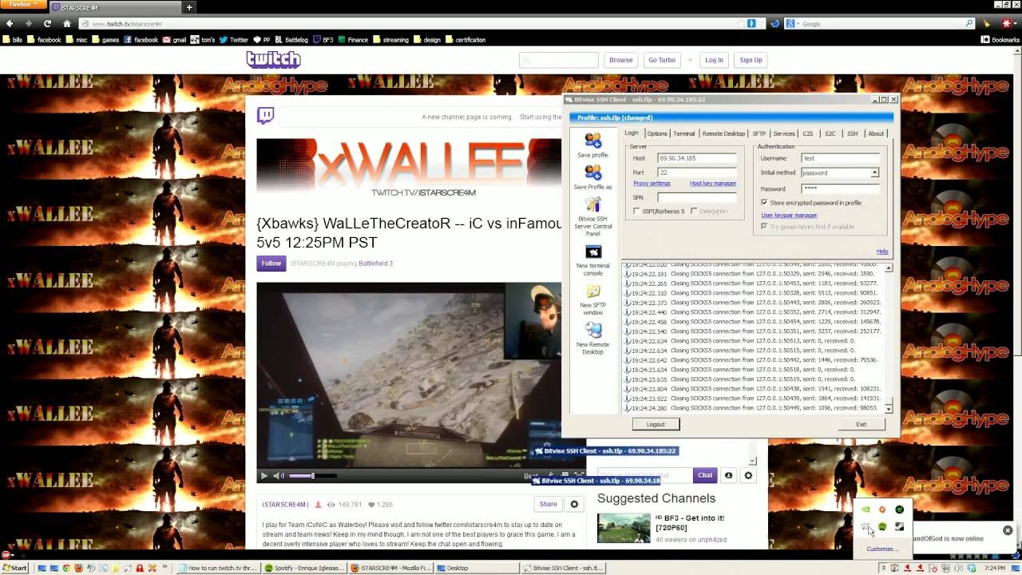The width and height of the screenshot is (1022, 575).
Task: Click the Help link in Bitvise
Action: pyautogui.click(x=882, y=252)
